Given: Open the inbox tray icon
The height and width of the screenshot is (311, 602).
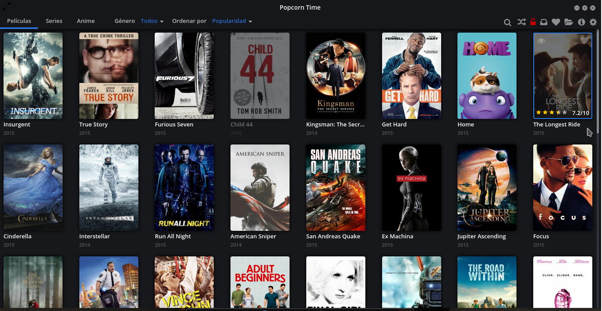Looking at the screenshot, I should click(x=544, y=22).
